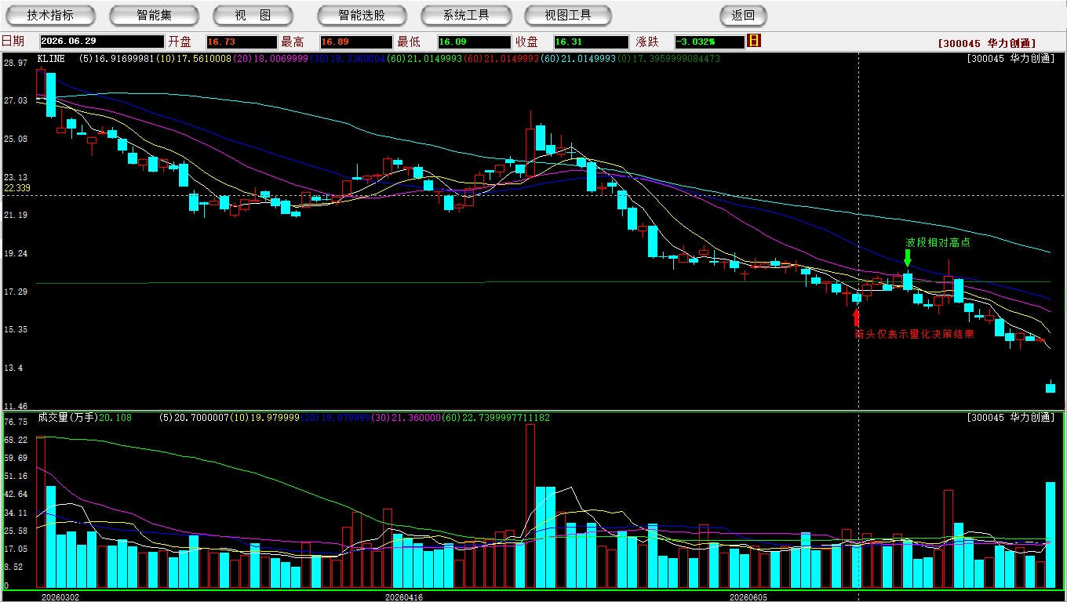Click the 20260302 date axis label
The image size is (1067, 602).
(60, 597)
